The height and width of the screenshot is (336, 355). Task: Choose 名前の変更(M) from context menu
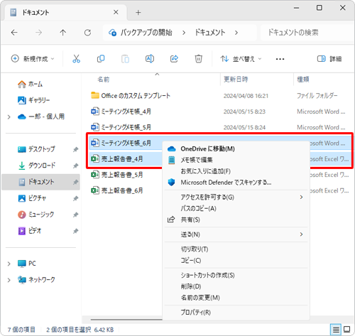tap(236, 298)
